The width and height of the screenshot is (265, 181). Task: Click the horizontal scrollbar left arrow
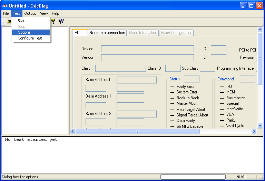[x=73, y=132]
